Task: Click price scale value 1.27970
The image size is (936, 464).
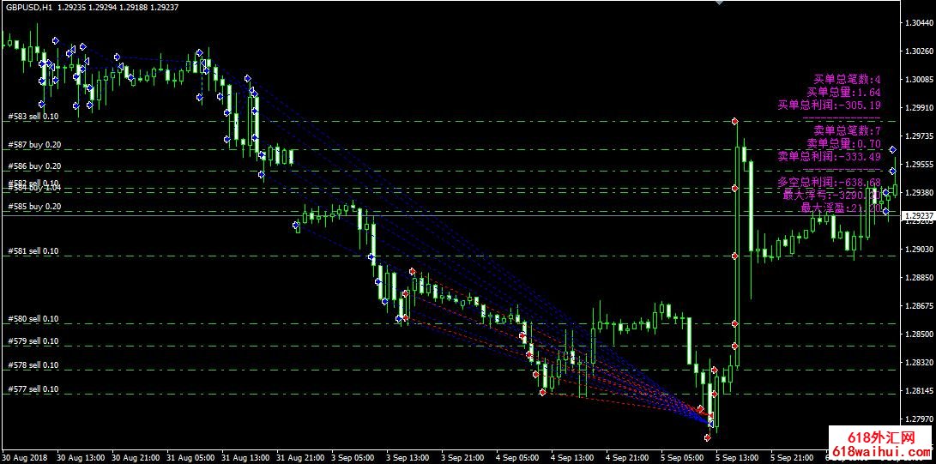Action: pos(920,419)
